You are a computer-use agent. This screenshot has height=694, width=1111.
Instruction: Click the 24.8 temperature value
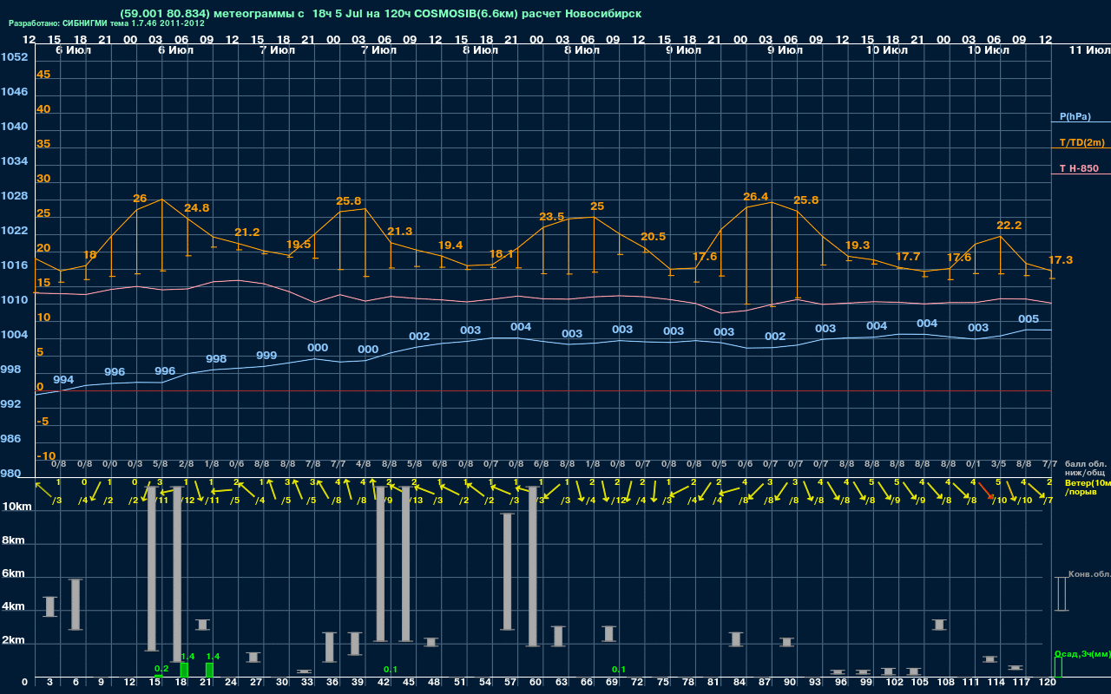tap(197, 208)
